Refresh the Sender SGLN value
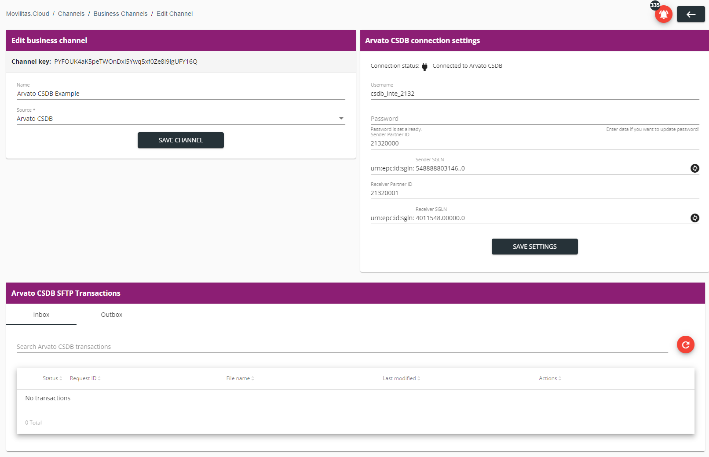Image resolution: width=709 pixels, height=457 pixels. (694, 168)
